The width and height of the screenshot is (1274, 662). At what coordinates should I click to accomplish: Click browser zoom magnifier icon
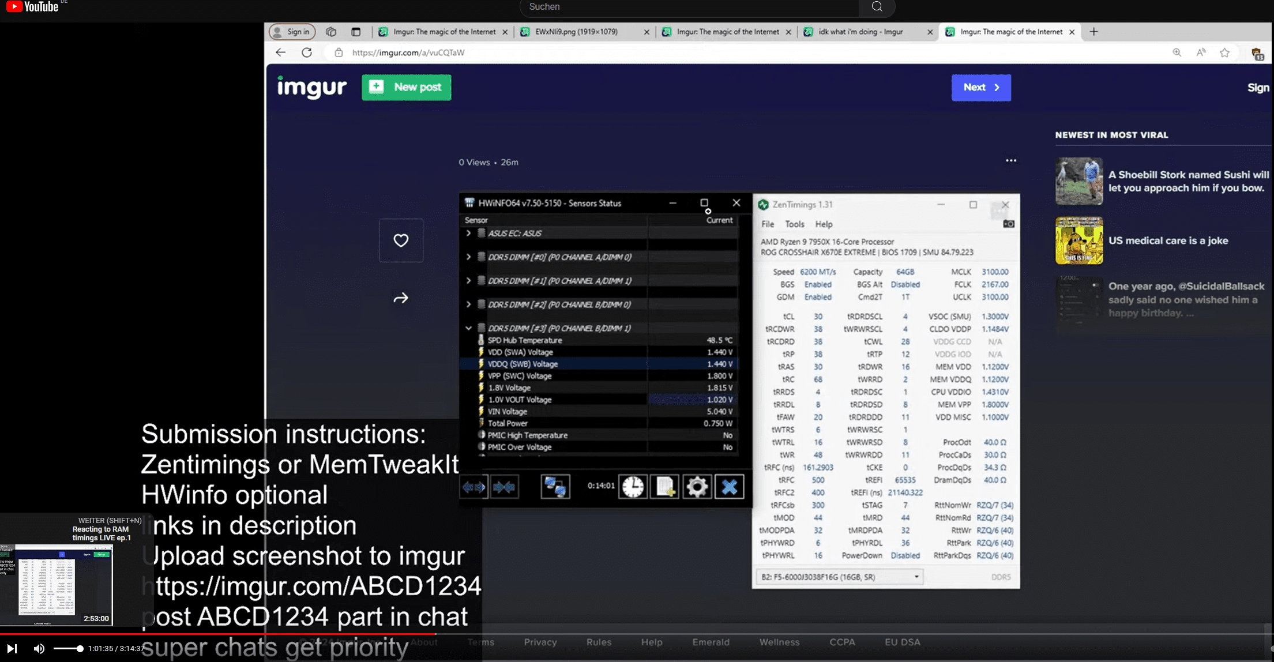pyautogui.click(x=1177, y=52)
